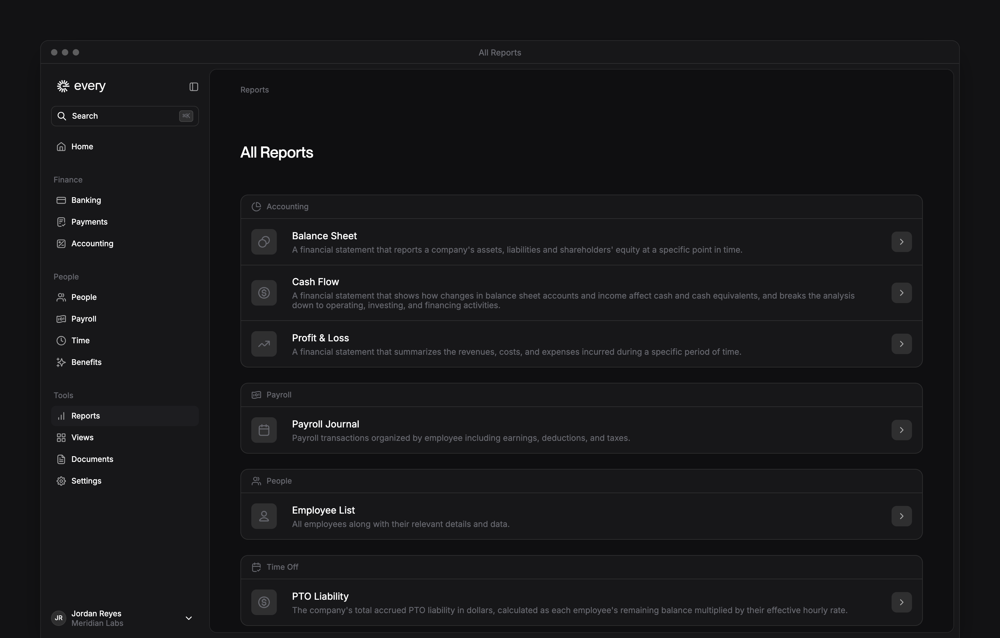Viewport: 1000px width, 638px height.
Task: Open PTO Liability via its chevron
Action: click(901, 602)
